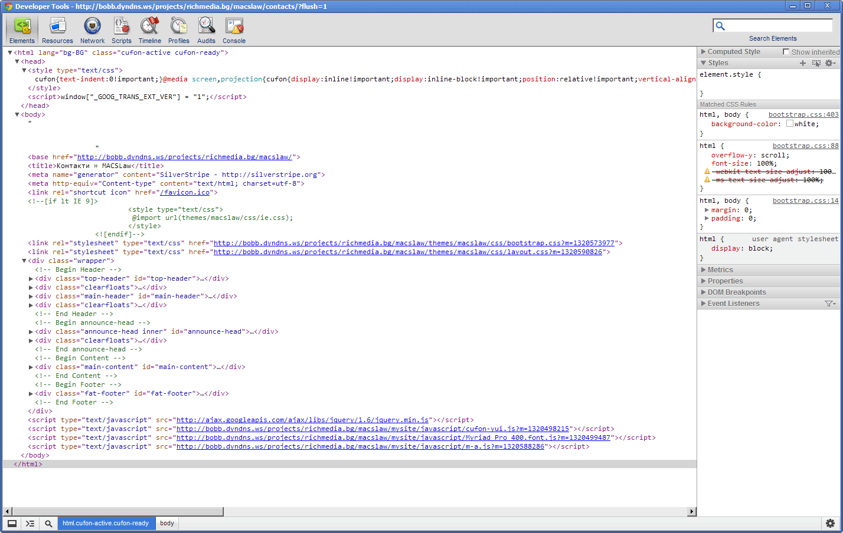Viewport: 843px width, 533px height.
Task: Expand the main-header div node
Action: 31,296
